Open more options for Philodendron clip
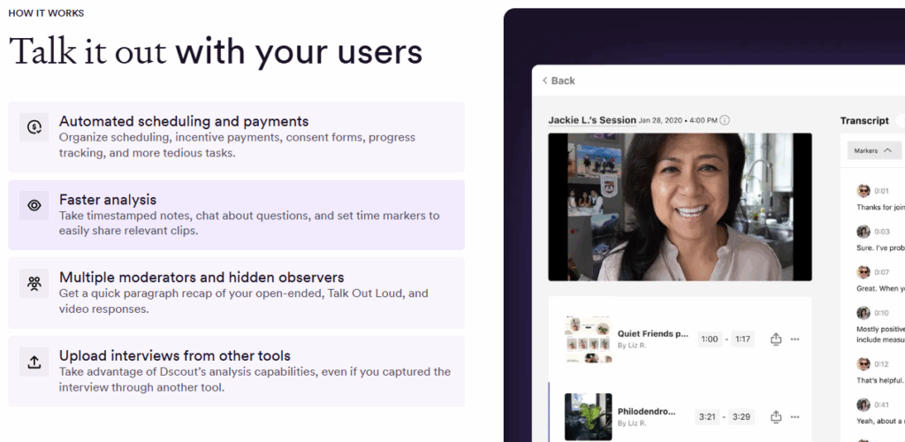The width and height of the screenshot is (905, 442). 795,416
